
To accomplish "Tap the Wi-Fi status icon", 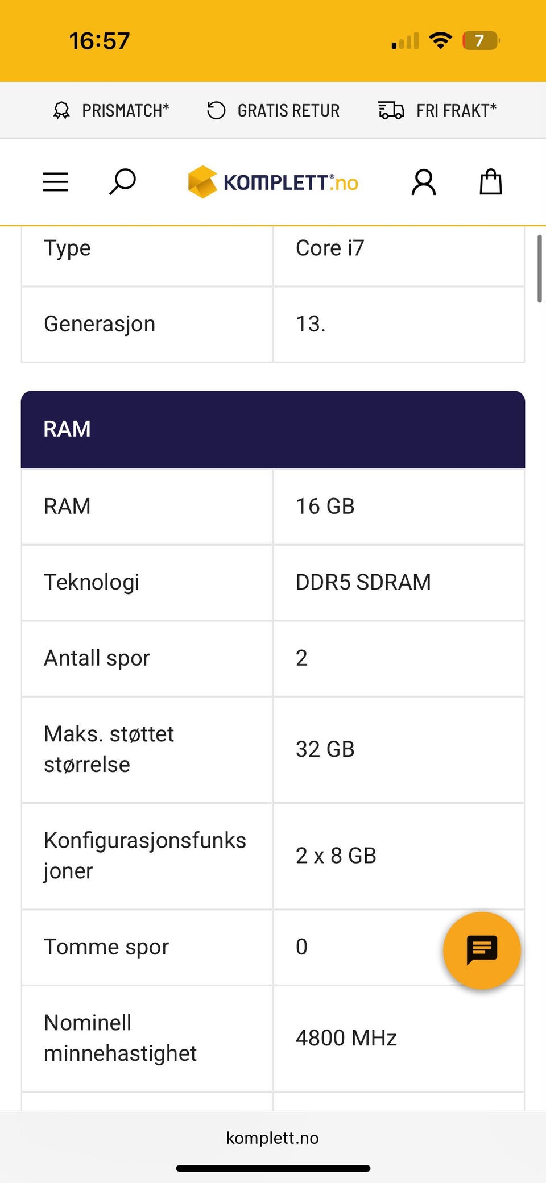I will coord(440,41).
